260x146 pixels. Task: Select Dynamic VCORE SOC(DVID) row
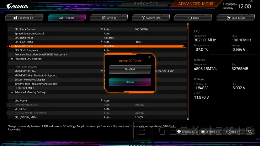pyautogui.click(x=96, y=113)
